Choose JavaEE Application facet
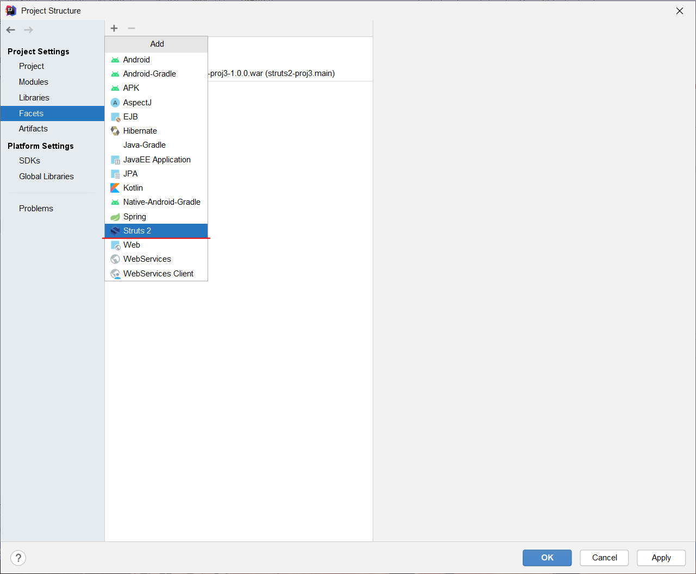696x574 pixels. [156, 160]
